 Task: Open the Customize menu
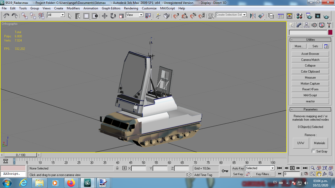coord(149,8)
